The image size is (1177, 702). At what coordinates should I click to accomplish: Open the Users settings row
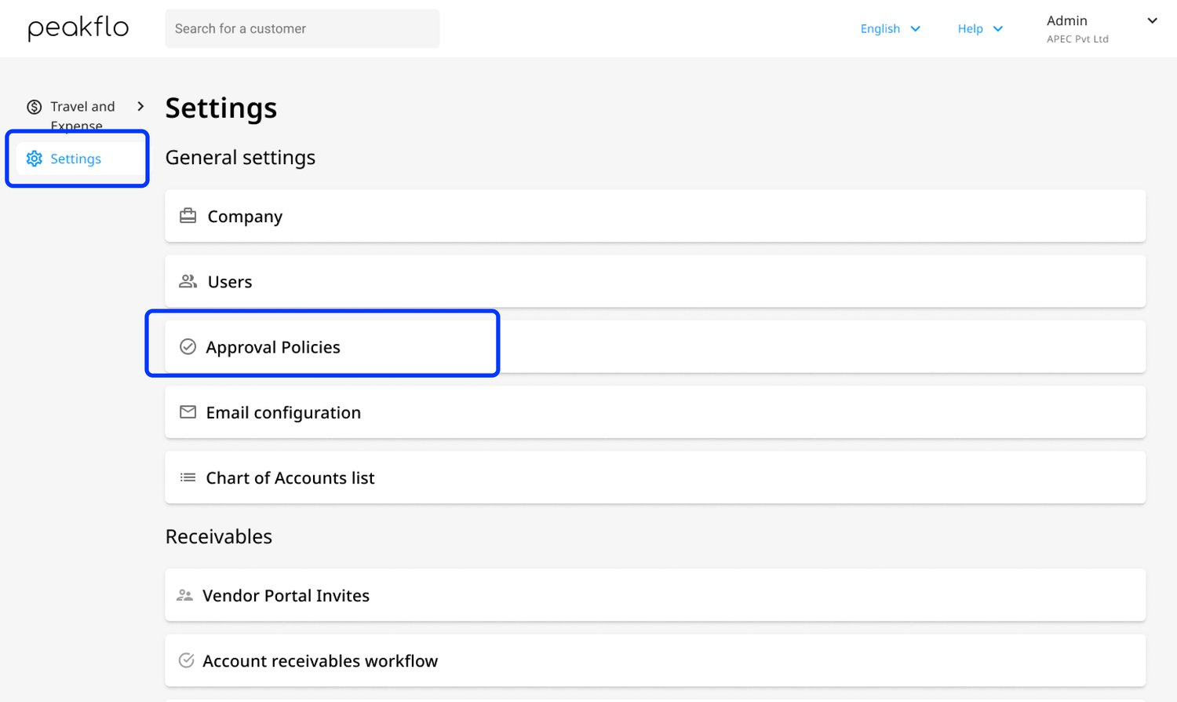[655, 281]
